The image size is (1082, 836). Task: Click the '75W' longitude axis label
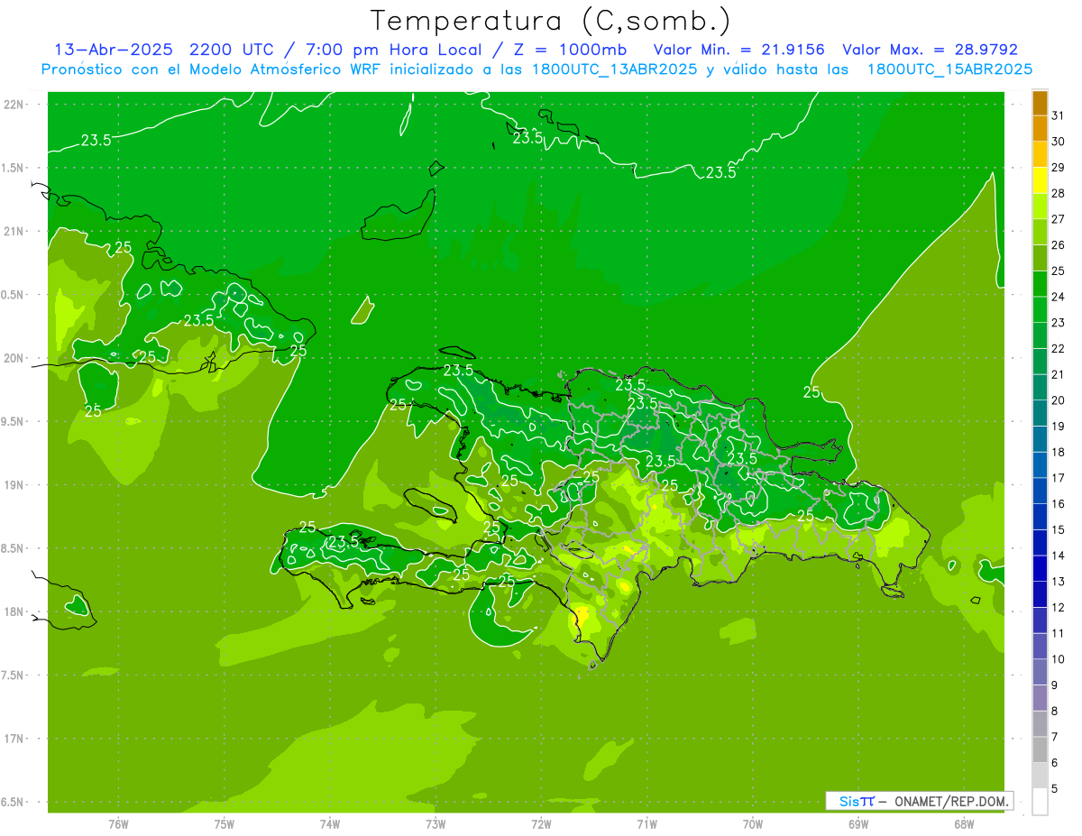[x=225, y=823]
